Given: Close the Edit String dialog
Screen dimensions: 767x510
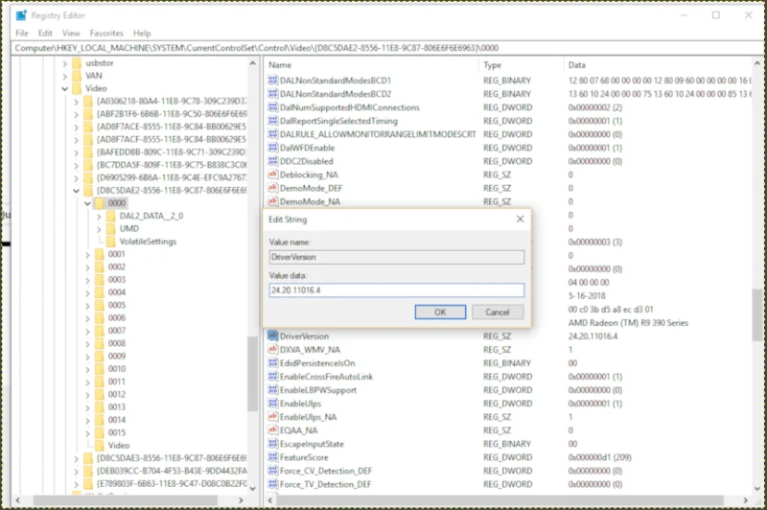Looking at the screenshot, I should click(520, 220).
